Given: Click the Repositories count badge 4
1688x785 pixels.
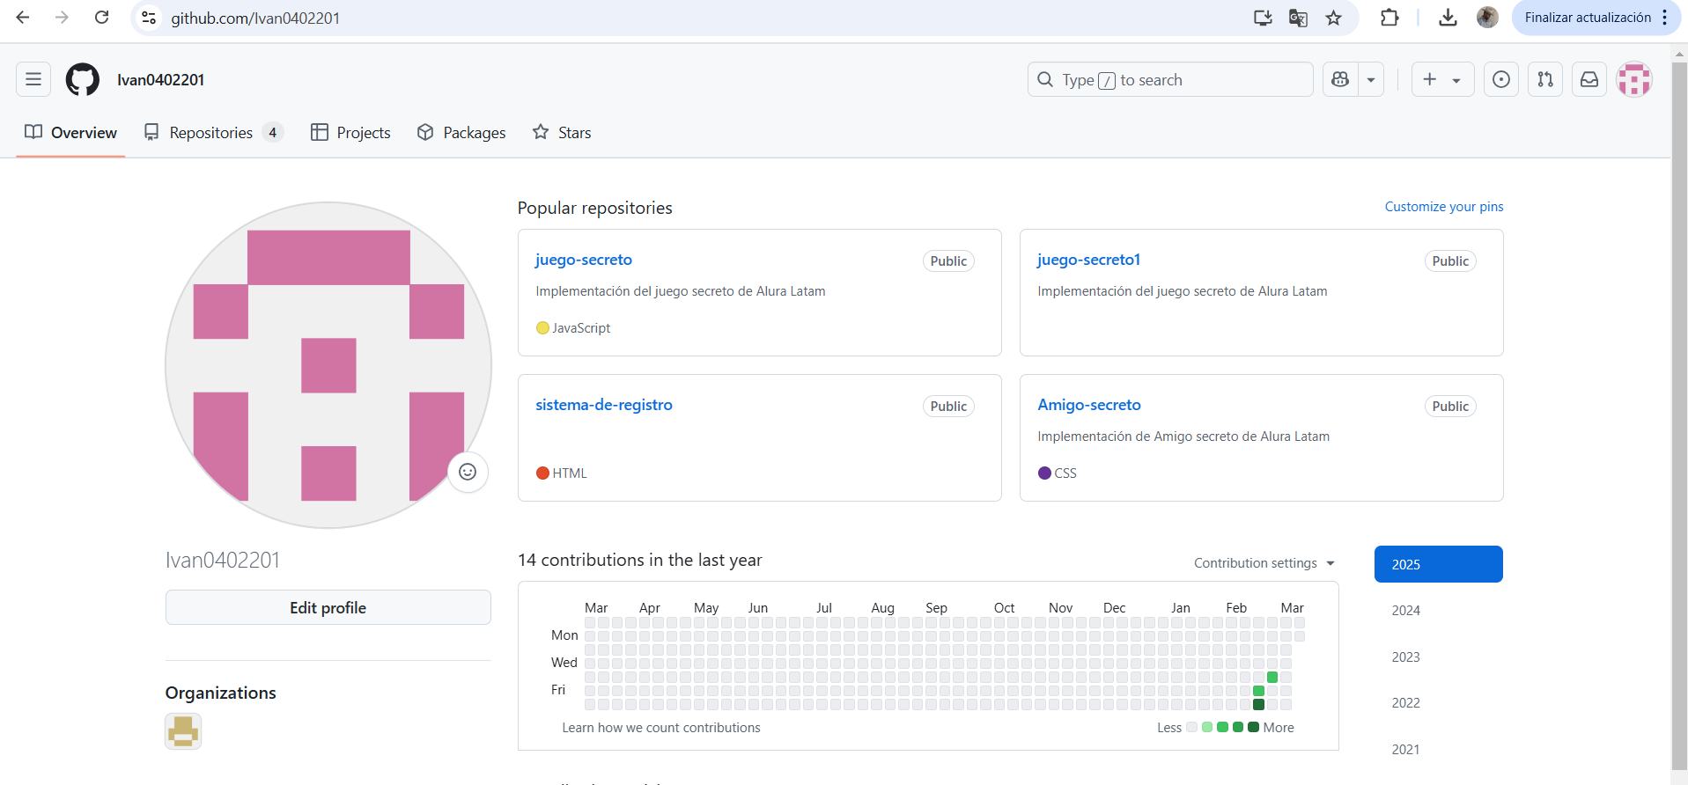Looking at the screenshot, I should [273, 132].
